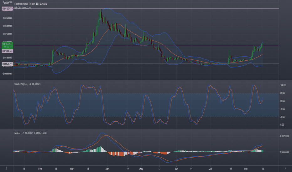Click 100.00 on the Stoch RSI scale

(283, 85)
